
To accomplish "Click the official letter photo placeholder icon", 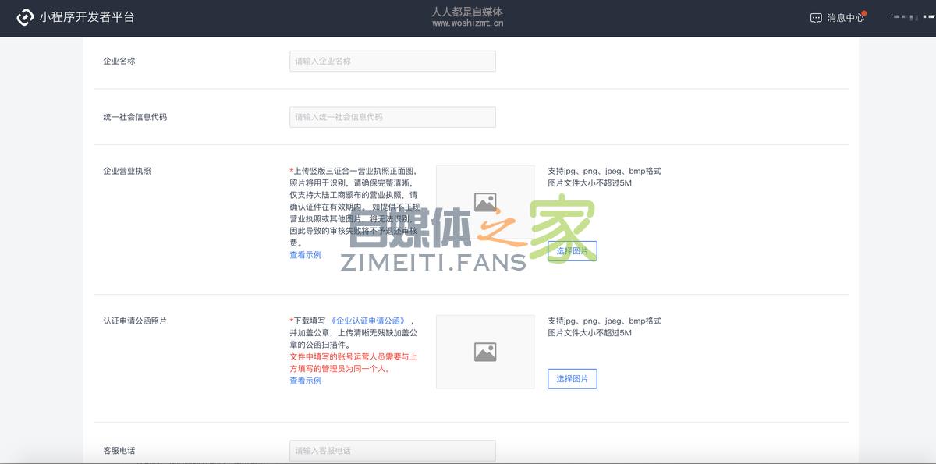I will point(484,352).
